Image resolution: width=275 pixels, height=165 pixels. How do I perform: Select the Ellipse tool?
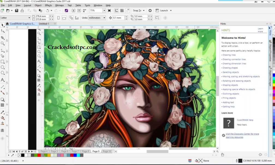click(x=2, y=67)
